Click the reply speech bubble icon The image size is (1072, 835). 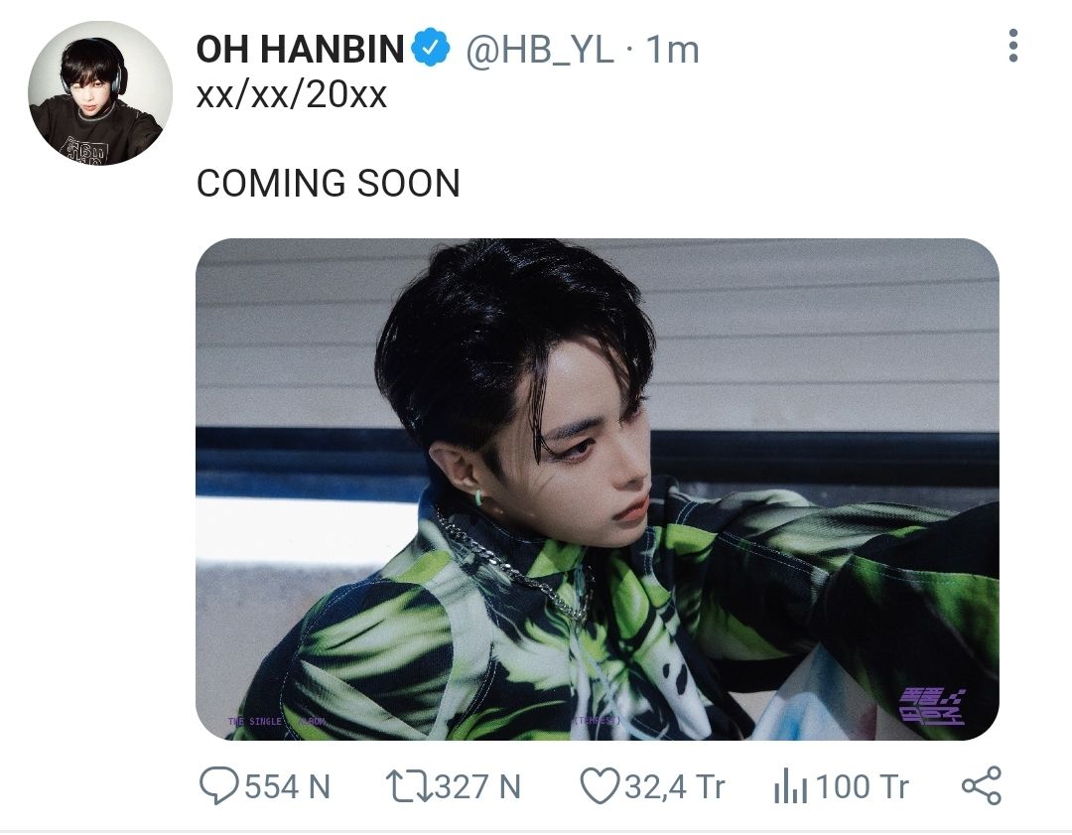point(218,785)
